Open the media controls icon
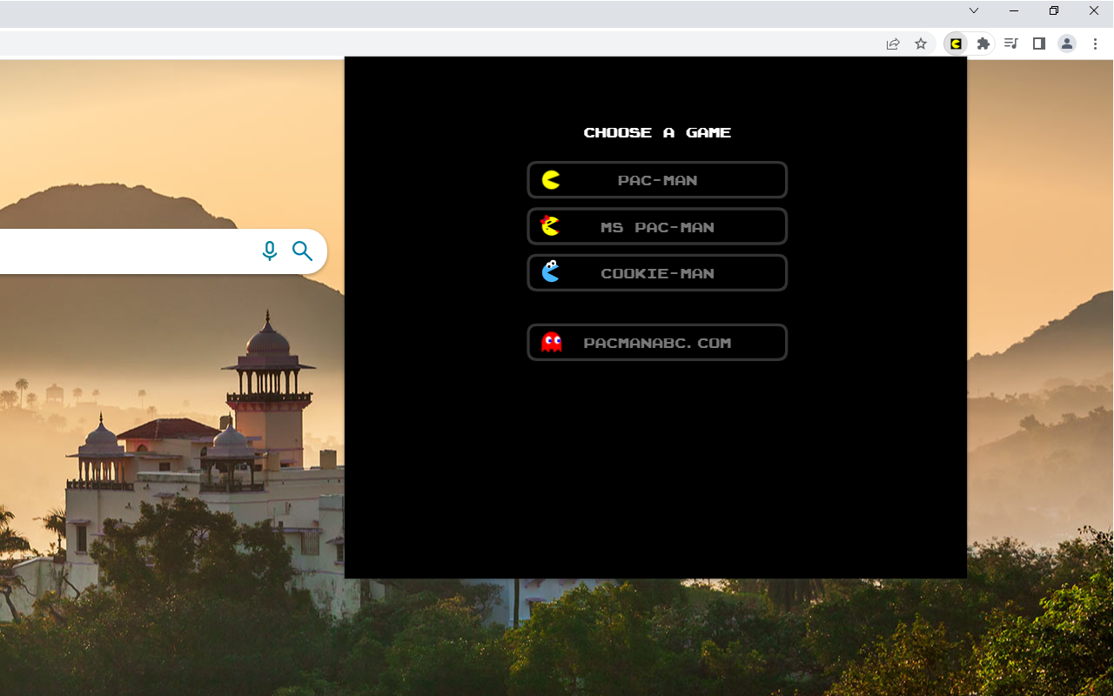This screenshot has height=696, width=1114. pyautogui.click(x=1010, y=43)
